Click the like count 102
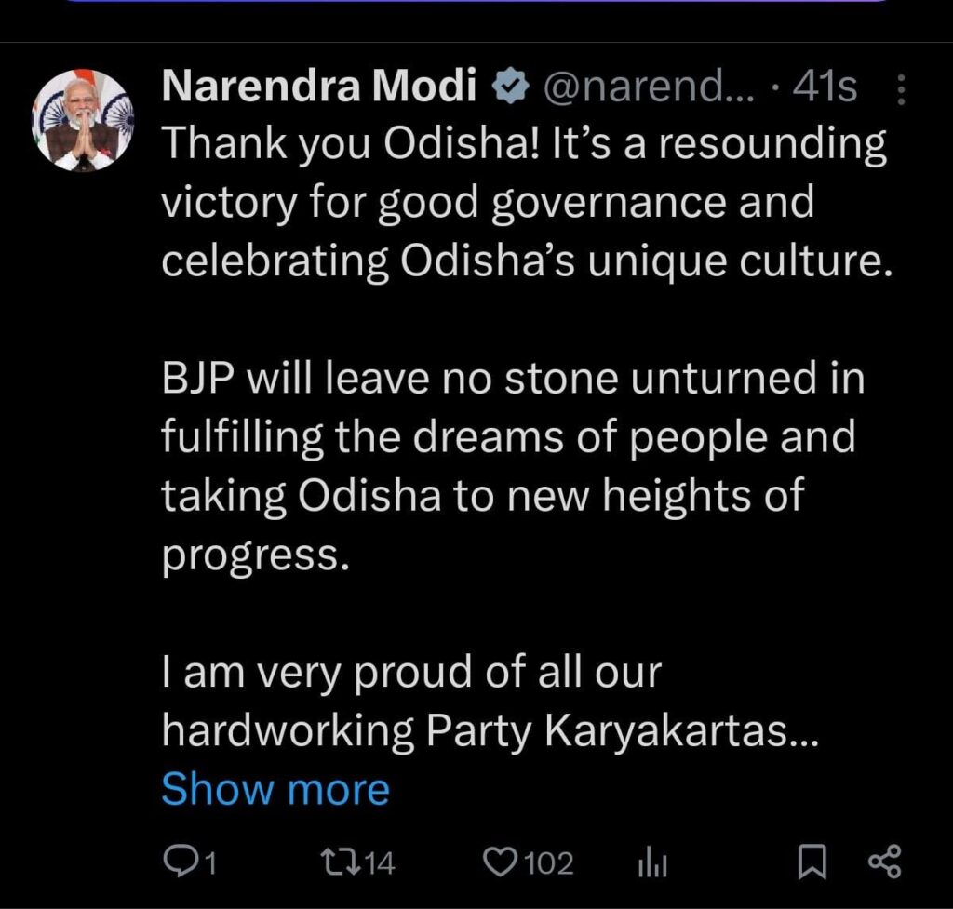 pos(549,863)
